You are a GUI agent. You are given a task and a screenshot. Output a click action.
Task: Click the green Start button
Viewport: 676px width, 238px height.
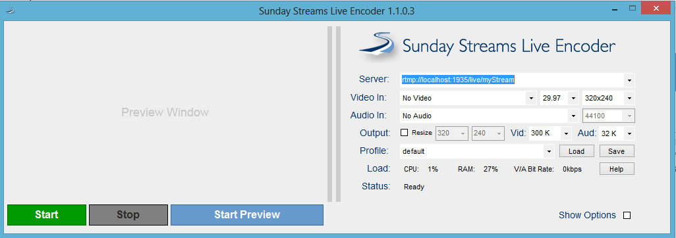47,215
